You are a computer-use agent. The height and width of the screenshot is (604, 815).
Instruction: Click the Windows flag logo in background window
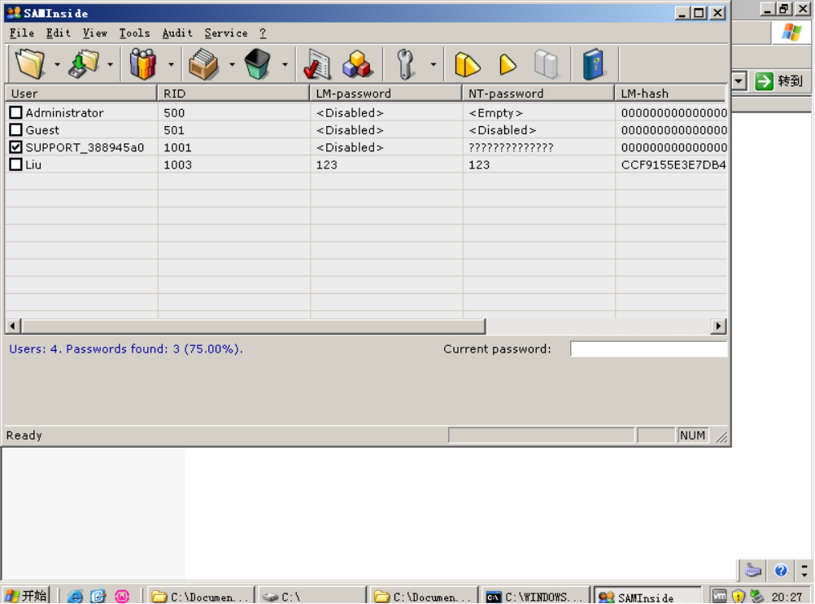click(791, 33)
